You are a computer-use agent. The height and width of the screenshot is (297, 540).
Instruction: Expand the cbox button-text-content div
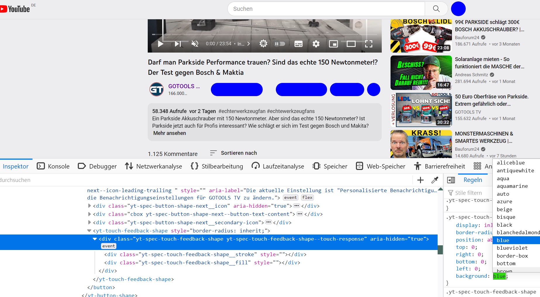[x=90, y=214]
